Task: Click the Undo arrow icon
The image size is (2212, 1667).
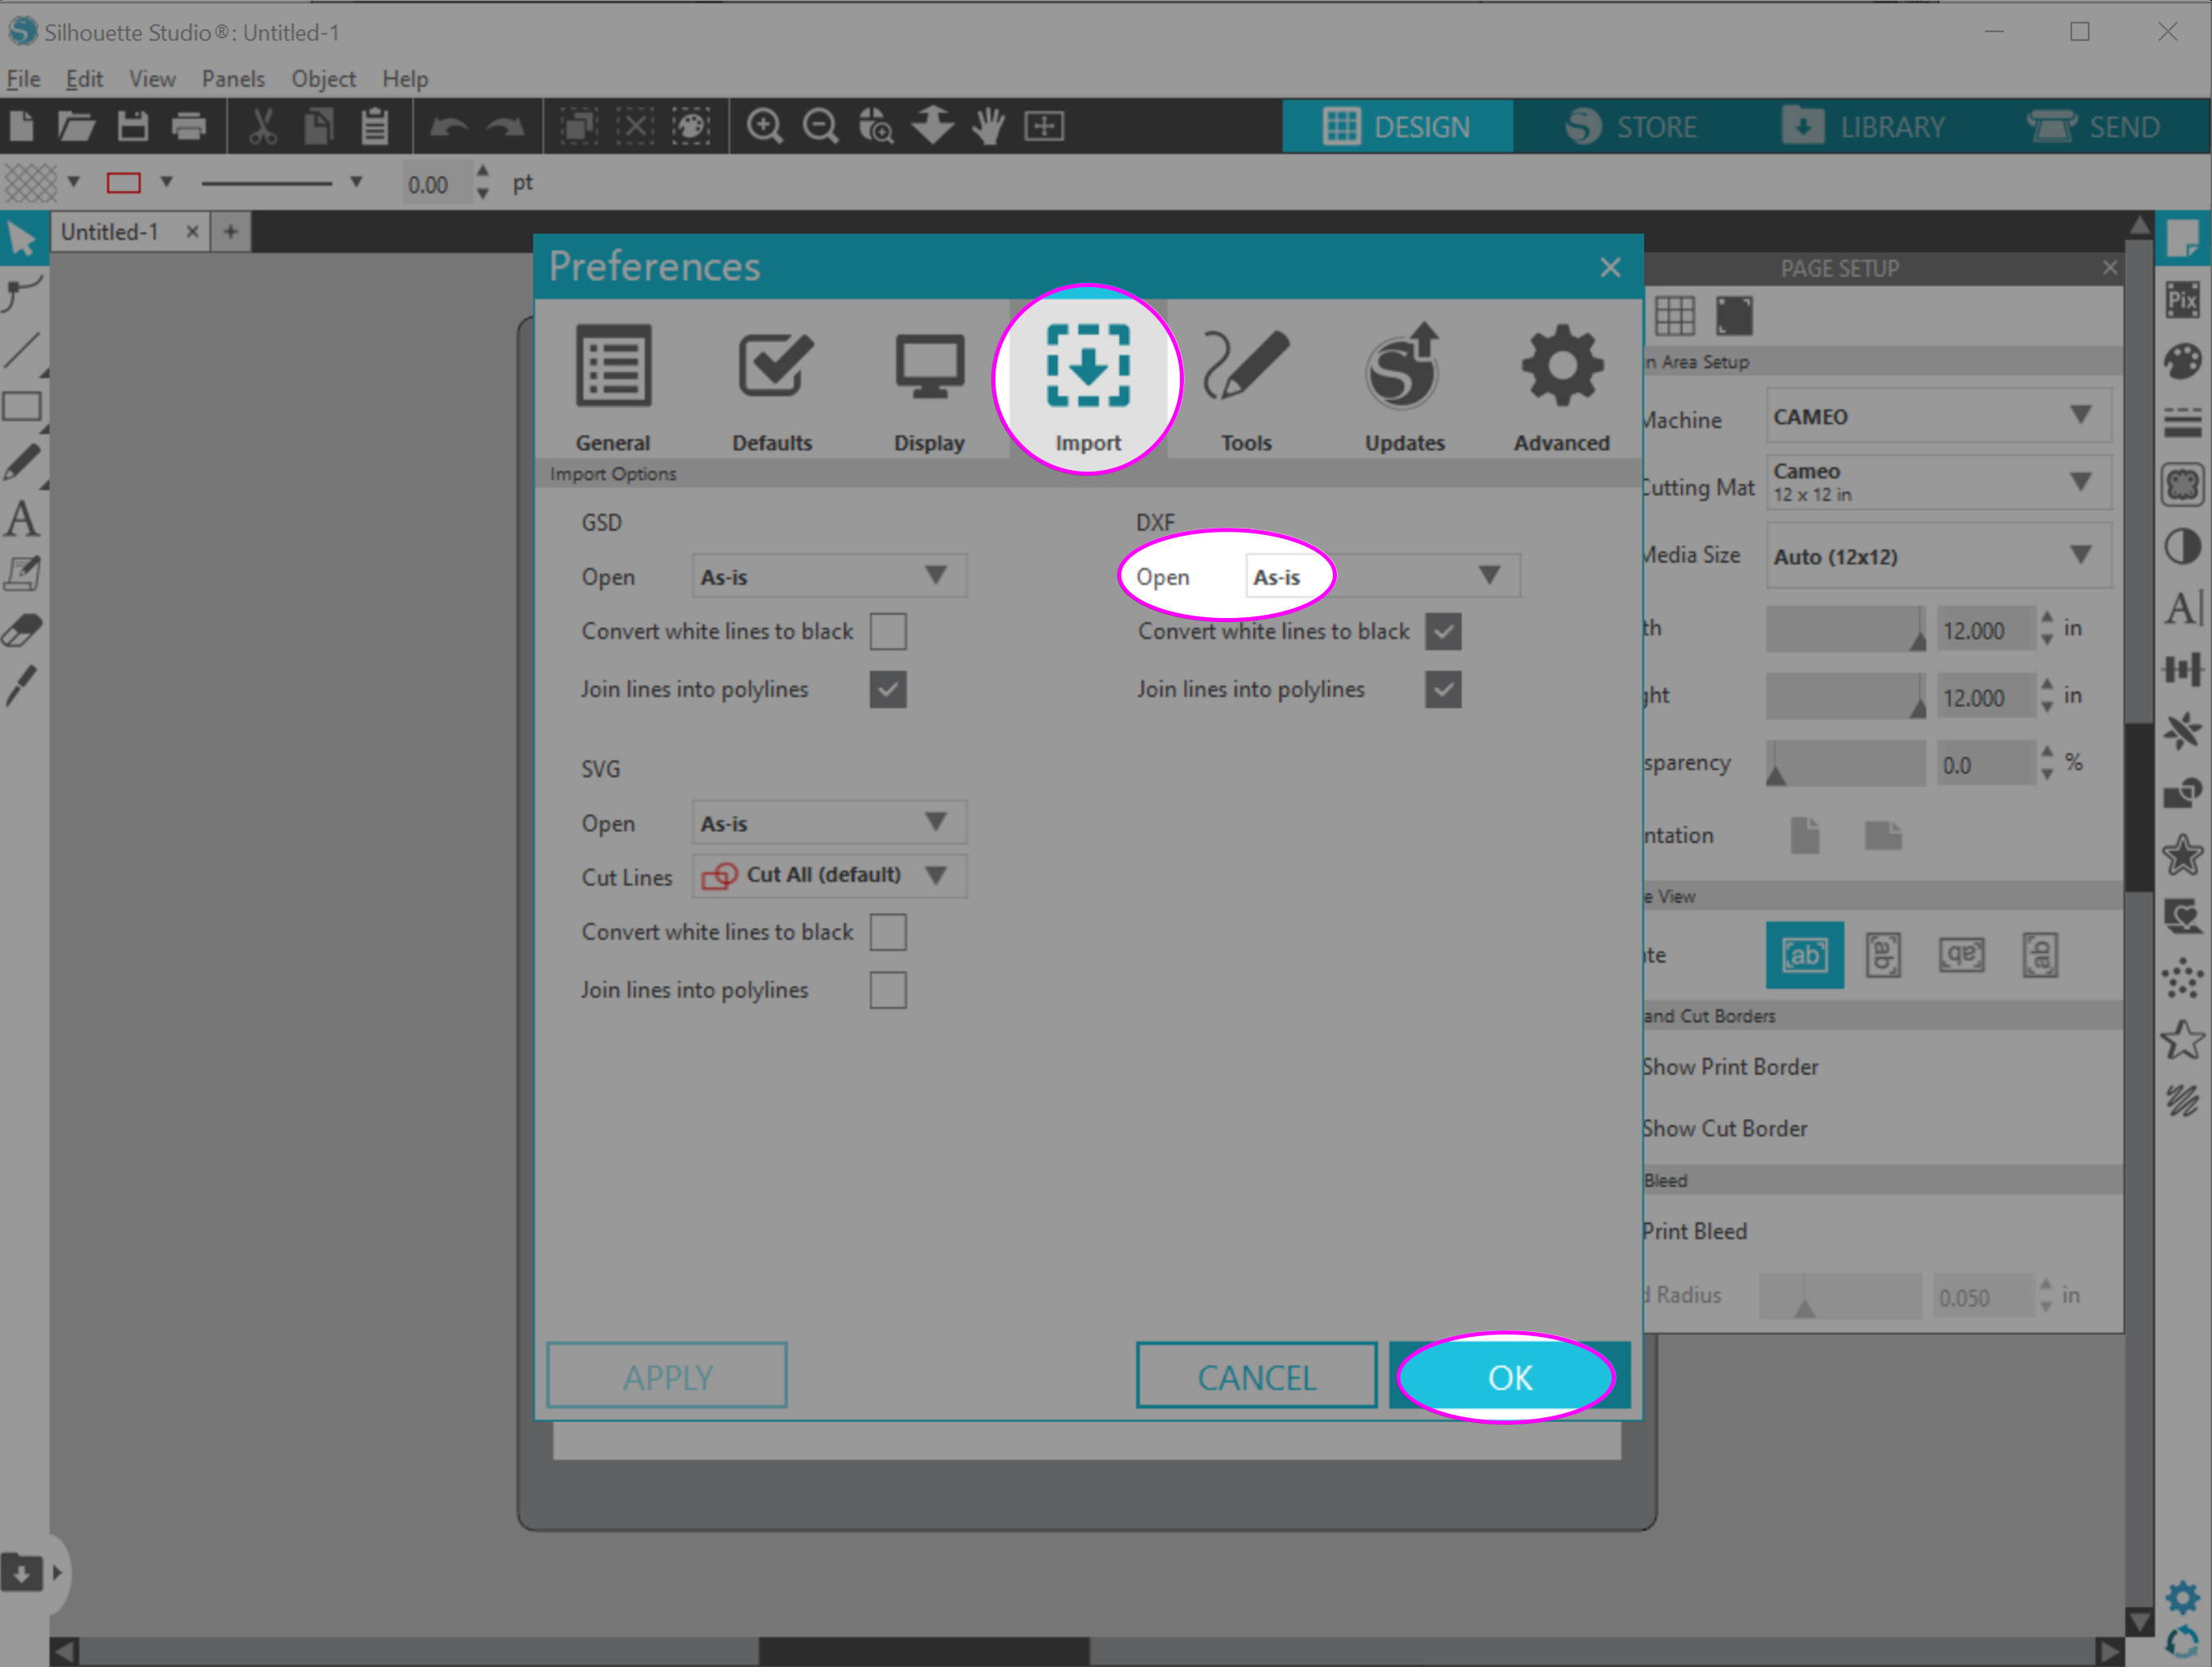Action: tap(448, 127)
